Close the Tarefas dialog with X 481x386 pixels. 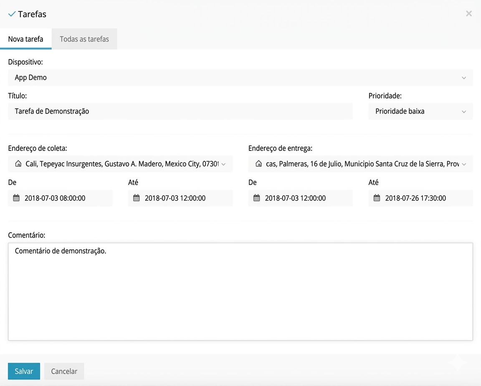pyautogui.click(x=469, y=14)
